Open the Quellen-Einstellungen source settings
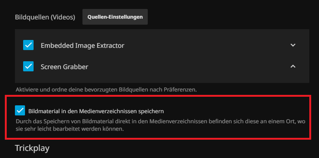Screen dimensions: 319x158 pyautogui.click(x=115, y=17)
